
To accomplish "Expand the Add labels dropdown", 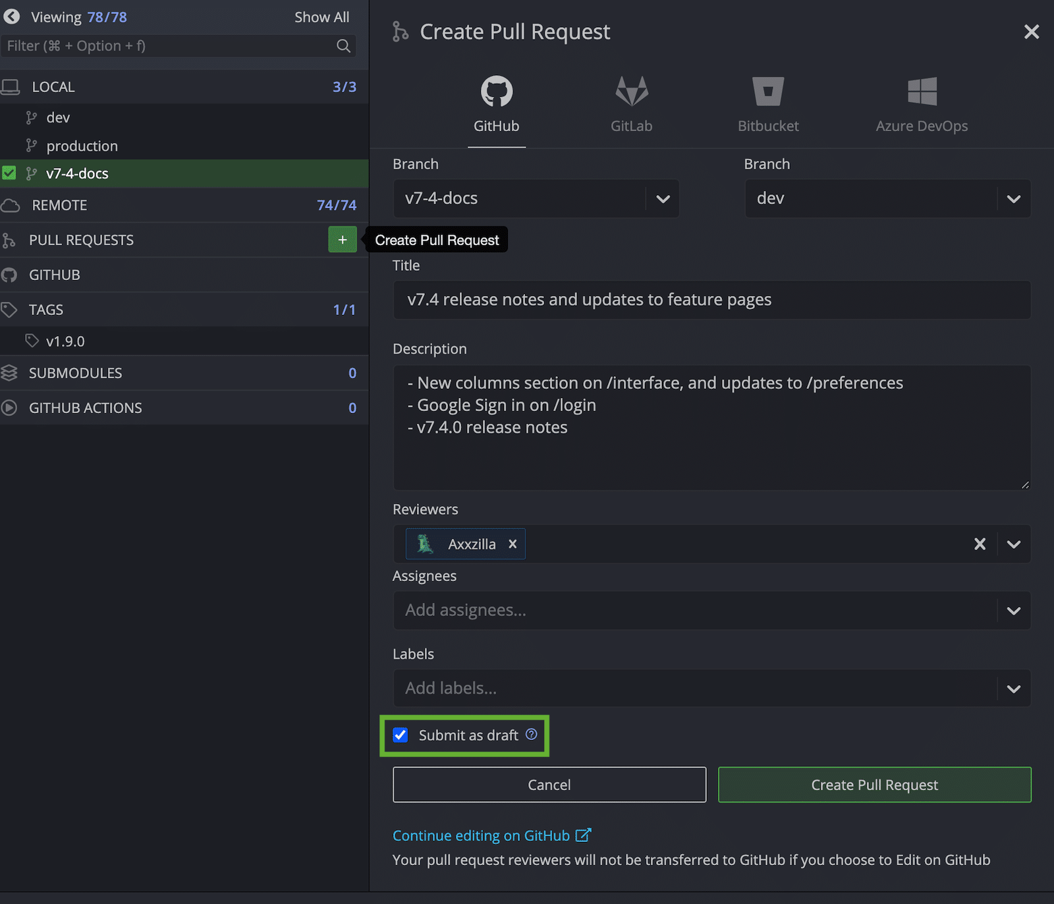I will click(x=1013, y=688).
